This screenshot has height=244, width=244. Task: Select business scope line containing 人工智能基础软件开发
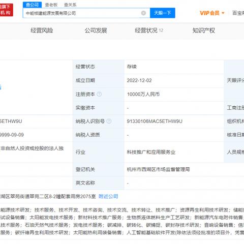coord(122,233)
